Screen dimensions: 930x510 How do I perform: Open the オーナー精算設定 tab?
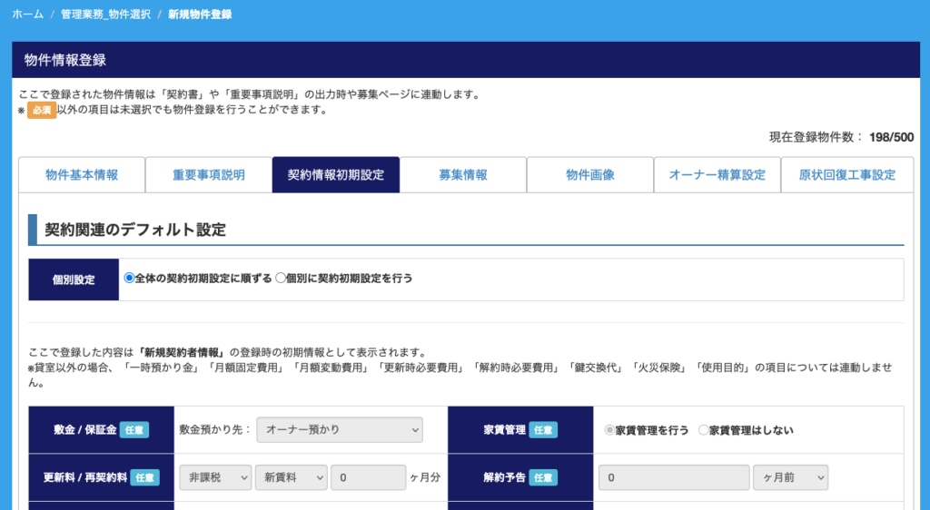tap(717, 175)
